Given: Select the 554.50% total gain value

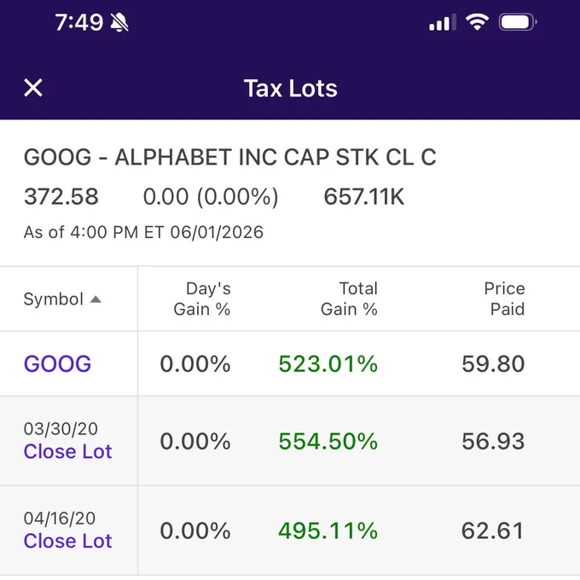Looking at the screenshot, I should click(328, 441).
